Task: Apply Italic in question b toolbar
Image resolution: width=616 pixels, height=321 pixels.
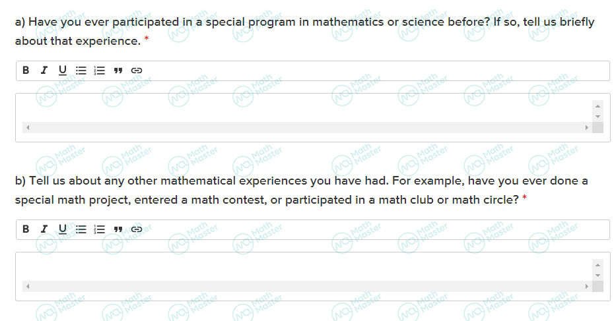Action: [x=44, y=229]
